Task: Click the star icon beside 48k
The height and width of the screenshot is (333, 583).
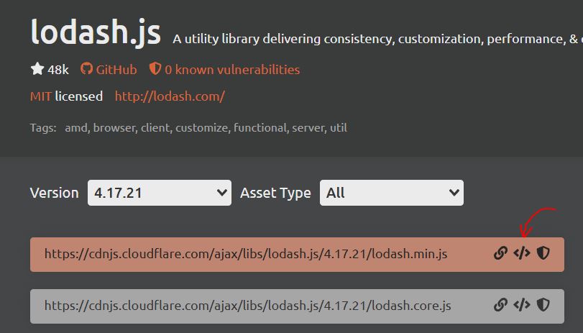Action: [x=37, y=69]
